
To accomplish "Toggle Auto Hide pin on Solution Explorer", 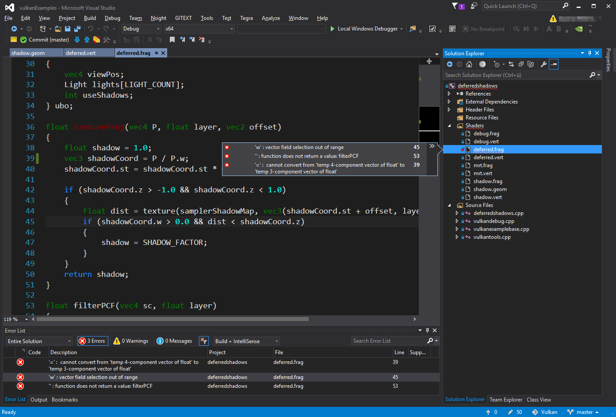I will [x=589, y=53].
